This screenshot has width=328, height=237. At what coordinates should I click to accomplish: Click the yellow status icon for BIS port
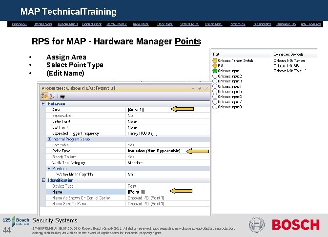(x=215, y=66)
